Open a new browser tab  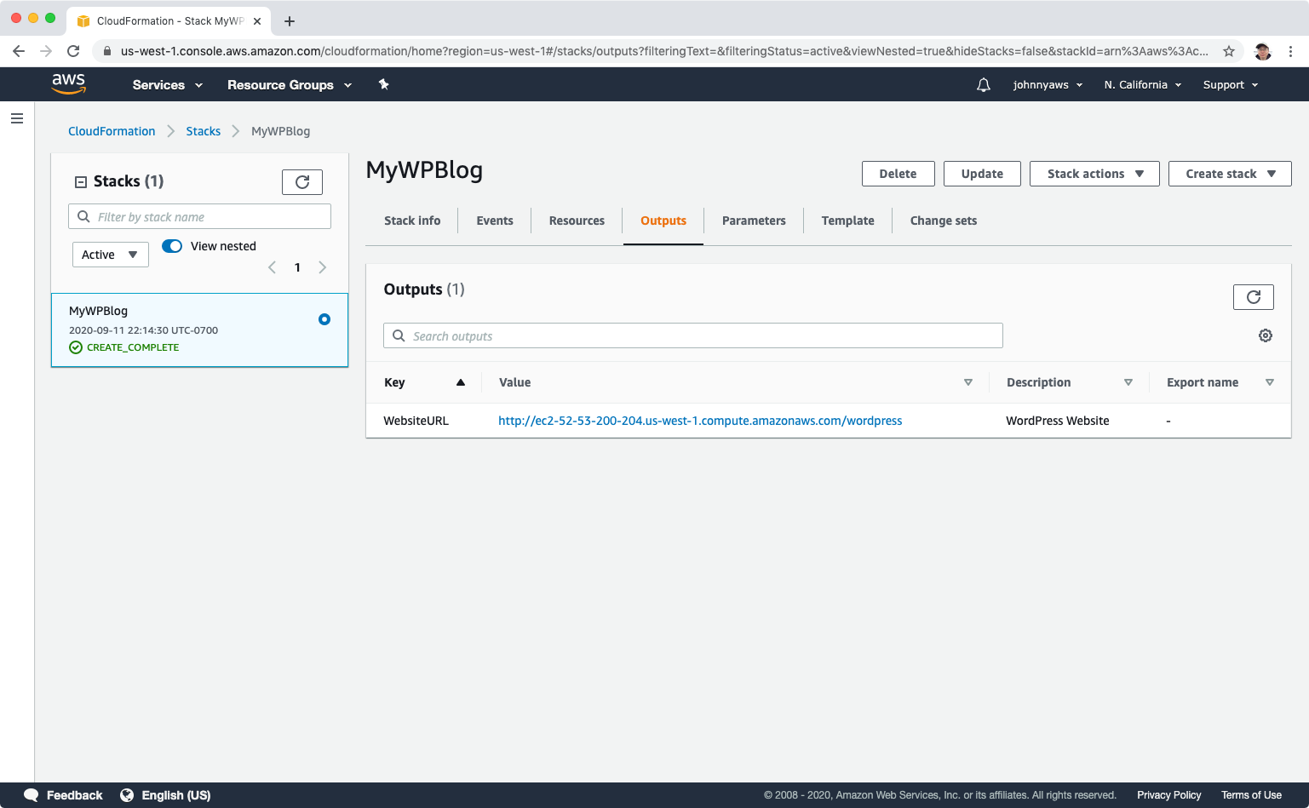pyautogui.click(x=290, y=21)
